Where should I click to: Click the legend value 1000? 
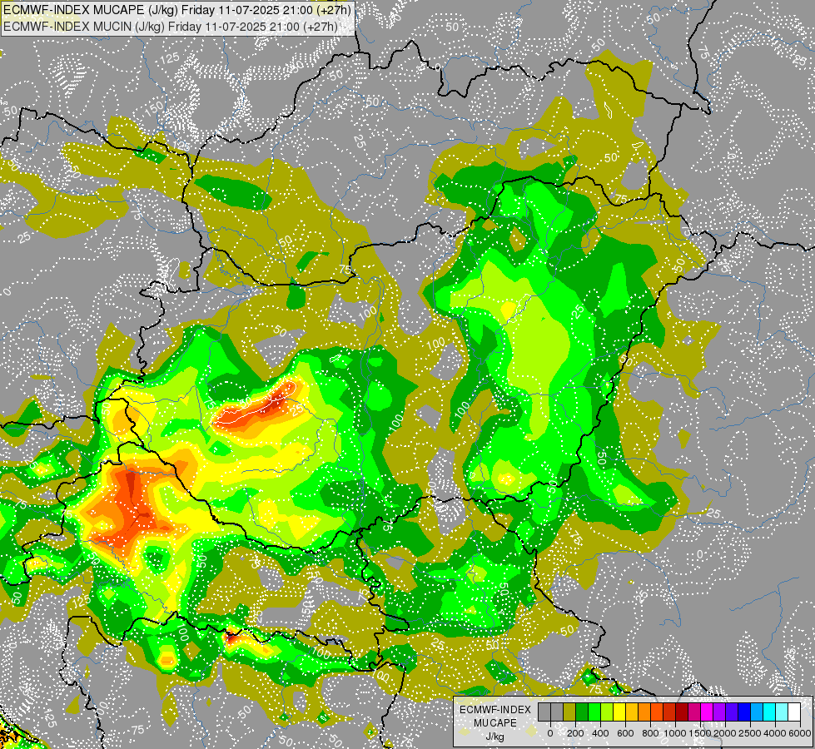(675, 733)
